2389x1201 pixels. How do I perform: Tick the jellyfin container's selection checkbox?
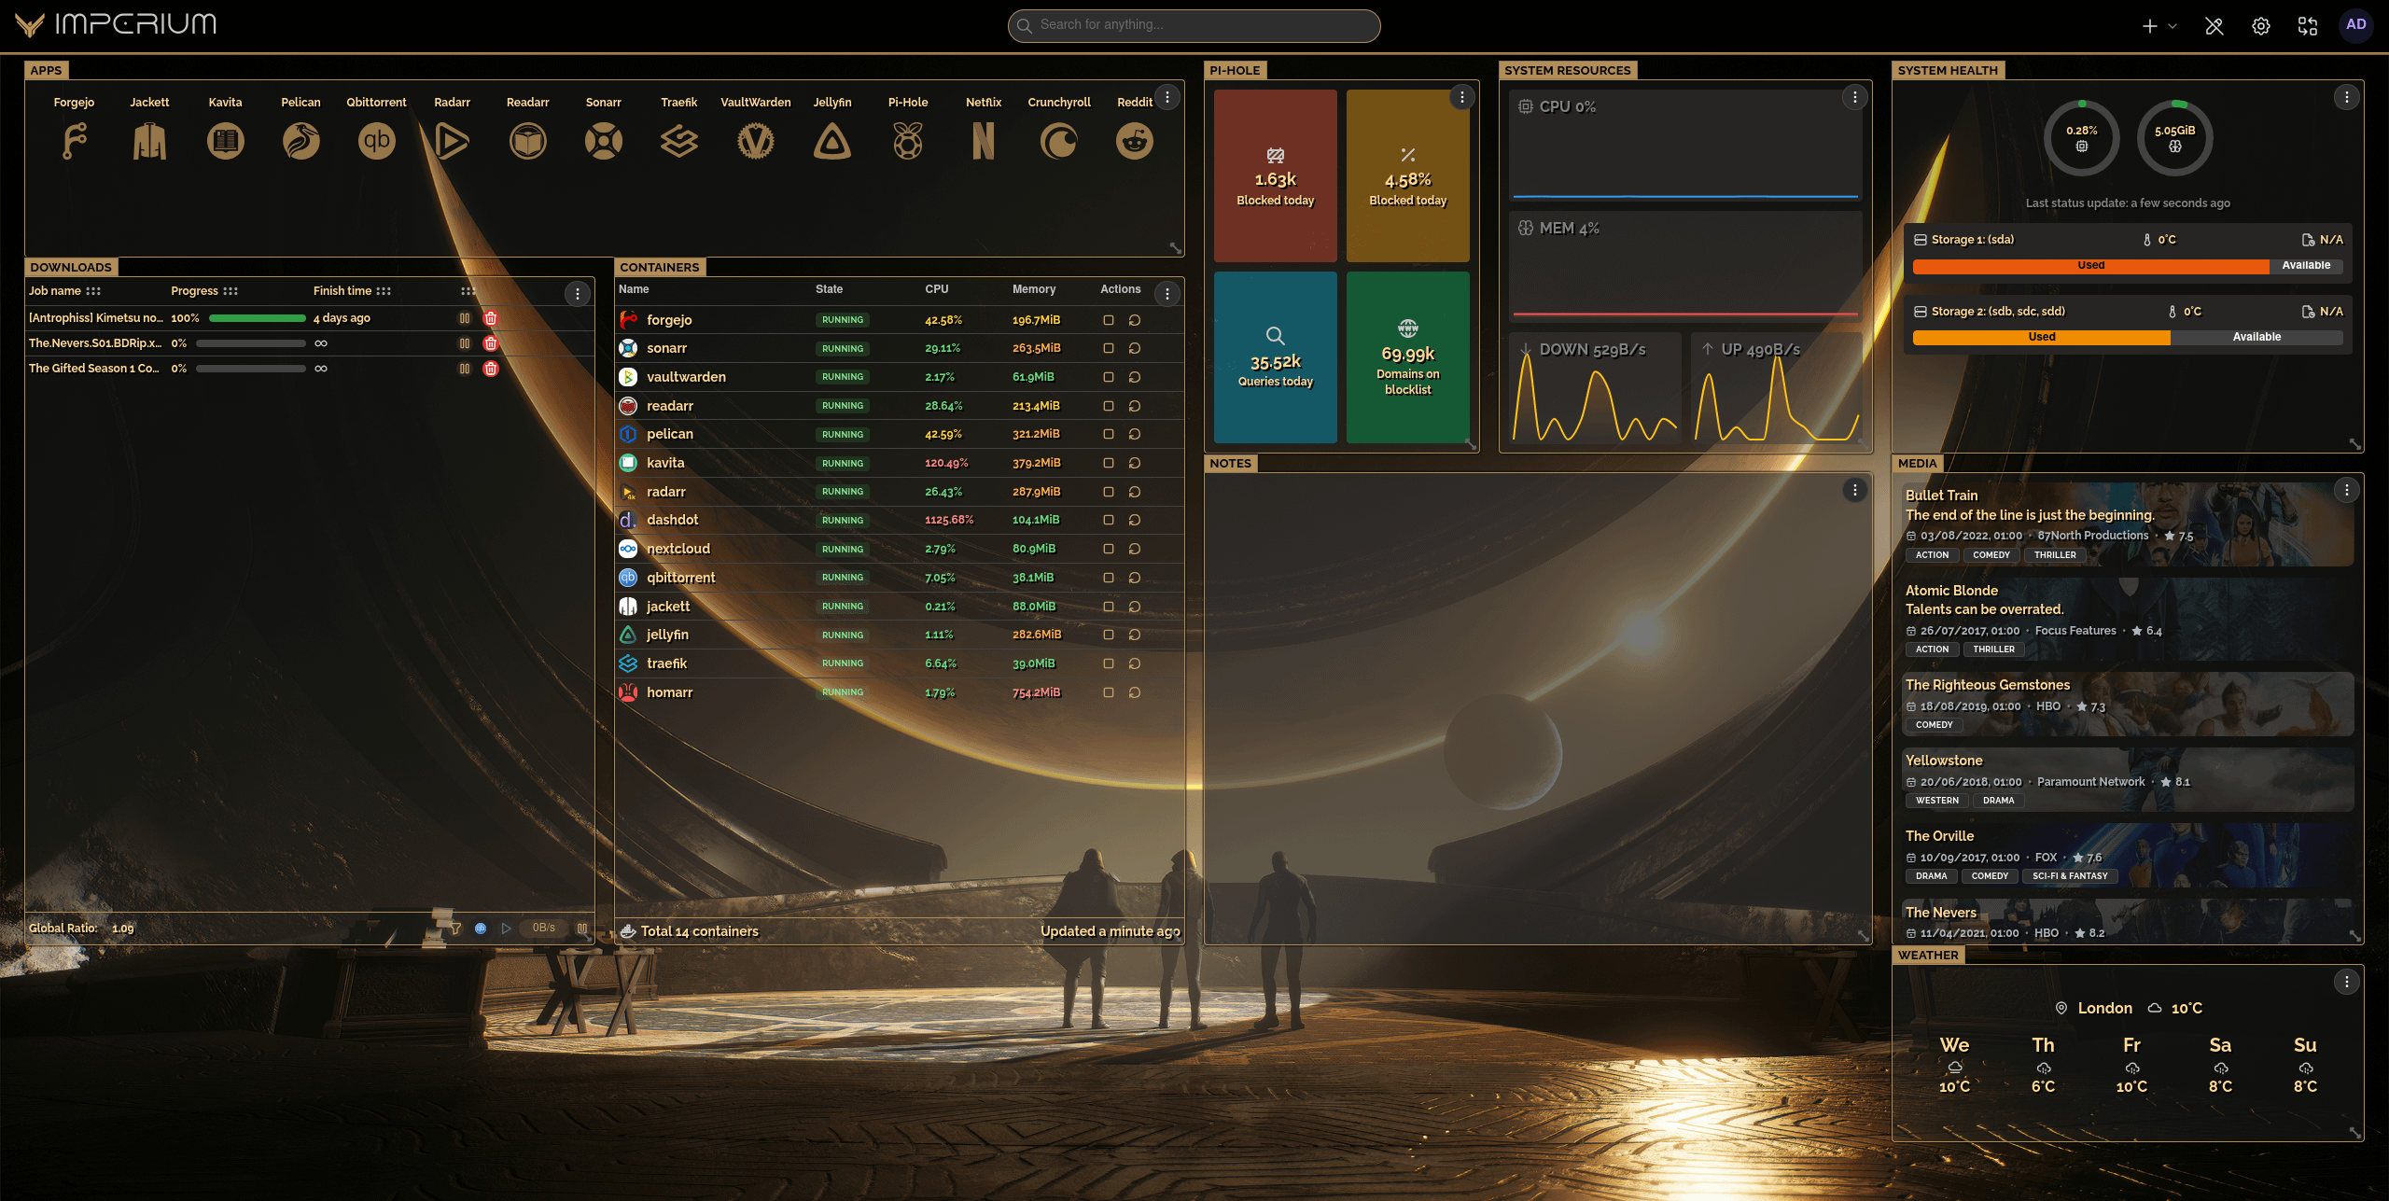[1109, 635]
